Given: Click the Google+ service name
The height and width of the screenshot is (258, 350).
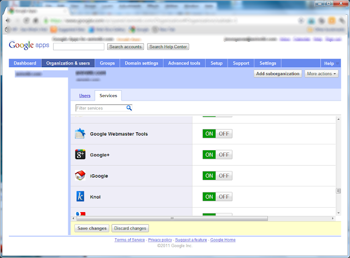Looking at the screenshot, I should 100,155.
